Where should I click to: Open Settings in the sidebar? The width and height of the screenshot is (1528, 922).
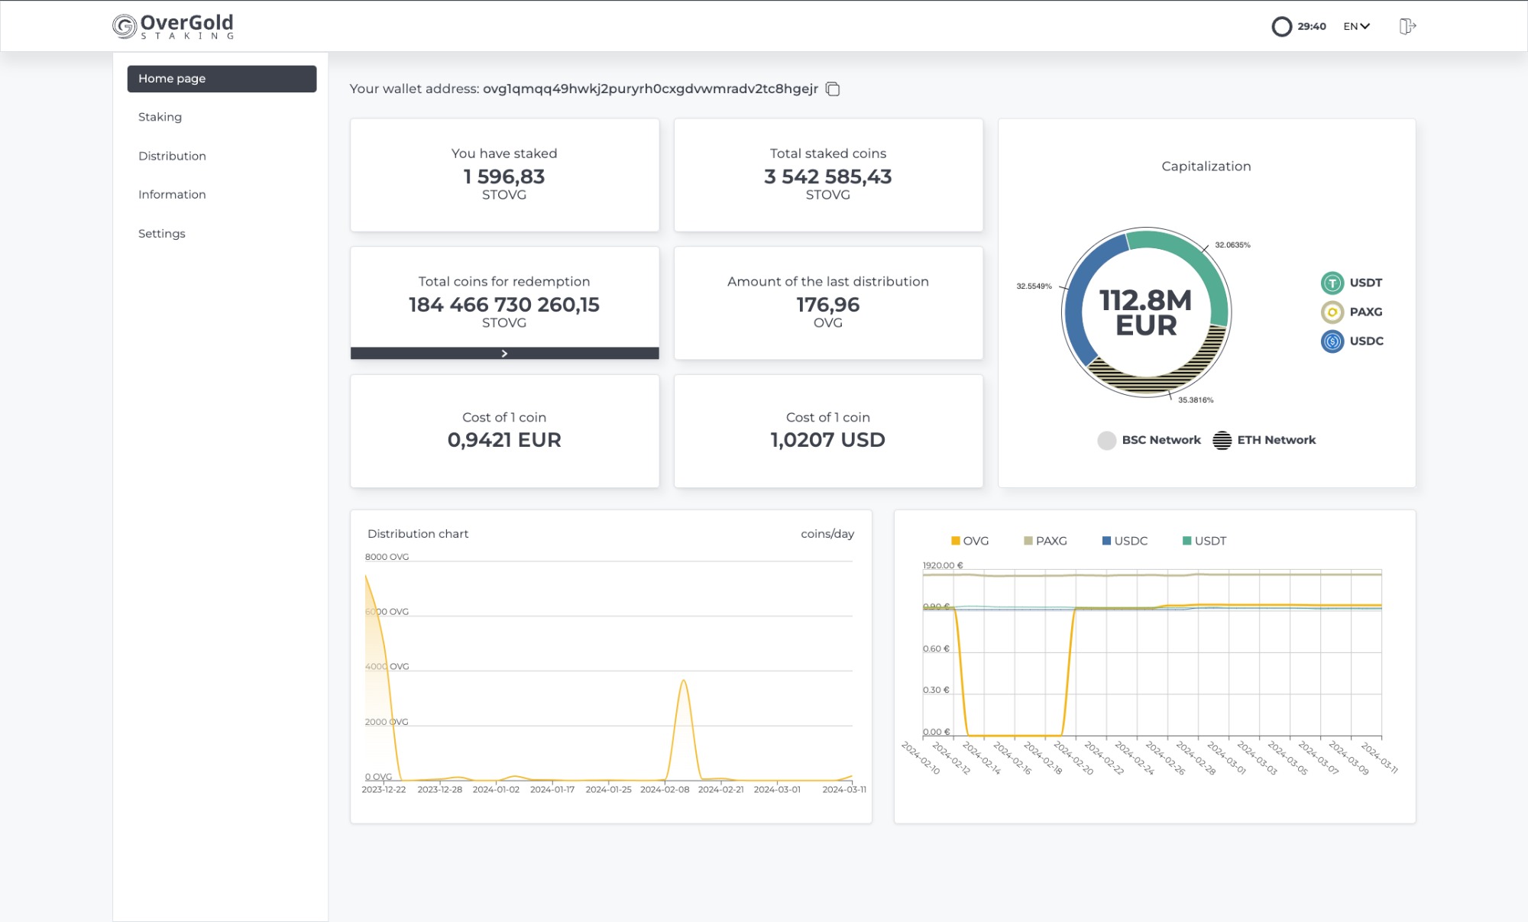click(161, 233)
